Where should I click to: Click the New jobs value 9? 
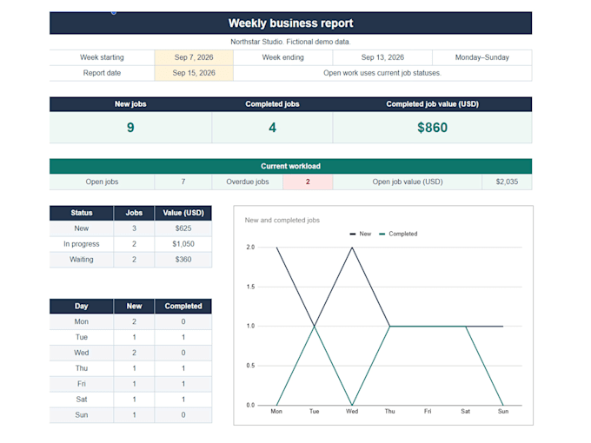pos(130,128)
